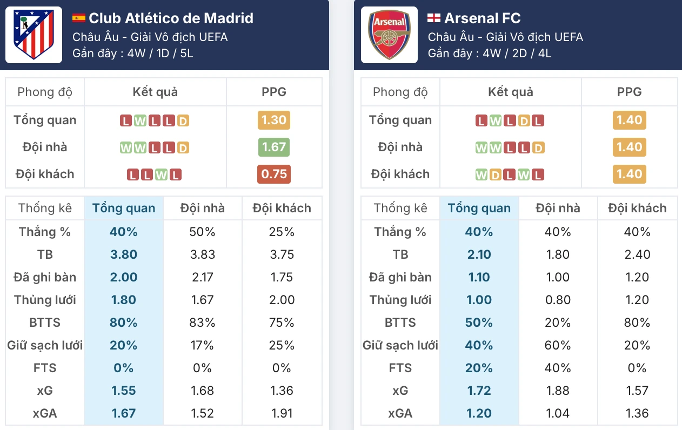This screenshot has height=430, width=682.
Task: Click the Club Atlético de Madrid crest logo
Action: 34,34
